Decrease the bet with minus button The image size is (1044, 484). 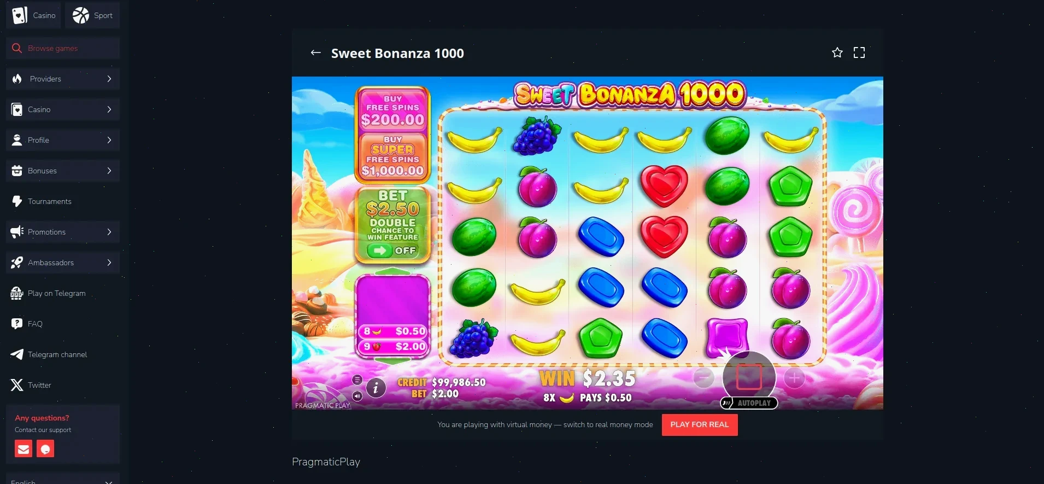coord(703,377)
